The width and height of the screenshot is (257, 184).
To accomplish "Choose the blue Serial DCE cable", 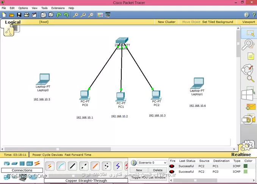I will point(118,166).
